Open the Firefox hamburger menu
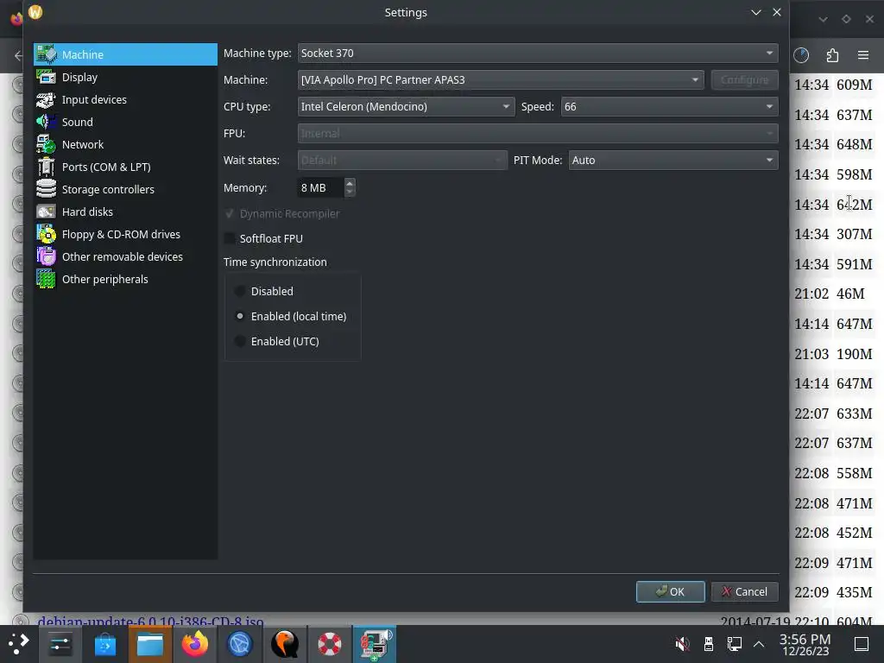Image resolution: width=884 pixels, height=663 pixels. point(862,54)
